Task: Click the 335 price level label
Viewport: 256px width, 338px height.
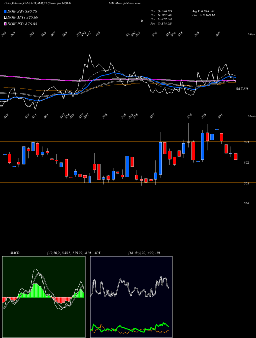Action: click(246, 203)
